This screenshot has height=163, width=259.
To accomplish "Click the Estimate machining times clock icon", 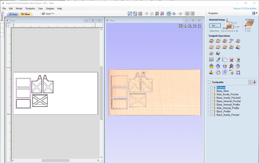I will pos(218,72).
